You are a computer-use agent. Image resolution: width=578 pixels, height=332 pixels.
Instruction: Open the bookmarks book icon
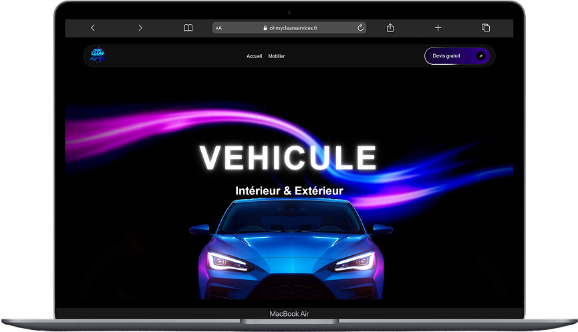188,28
